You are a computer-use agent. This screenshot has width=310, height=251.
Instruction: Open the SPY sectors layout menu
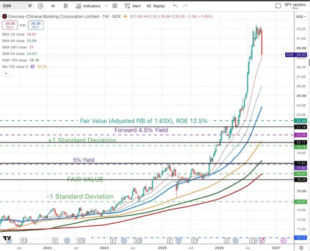click(x=295, y=4)
